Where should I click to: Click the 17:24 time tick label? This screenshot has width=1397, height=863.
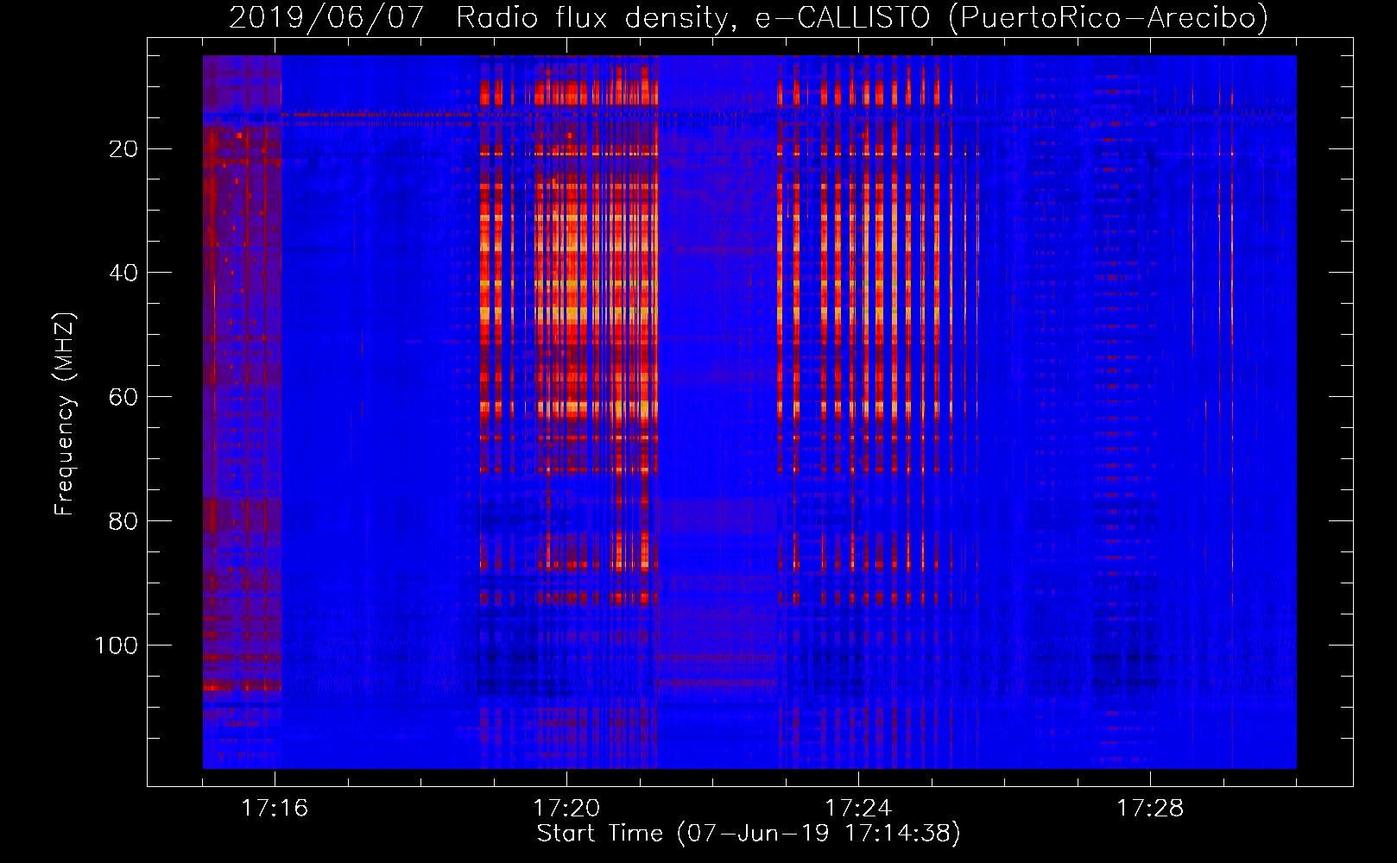(858, 809)
